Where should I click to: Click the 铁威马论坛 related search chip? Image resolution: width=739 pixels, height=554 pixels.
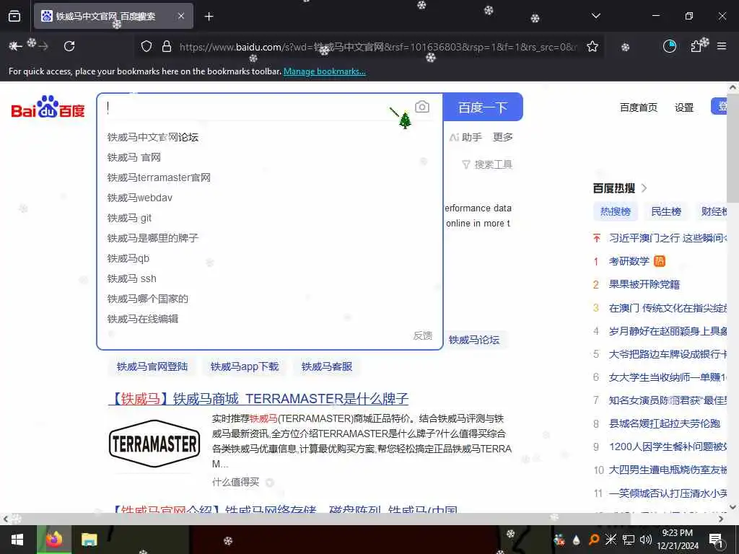474,340
